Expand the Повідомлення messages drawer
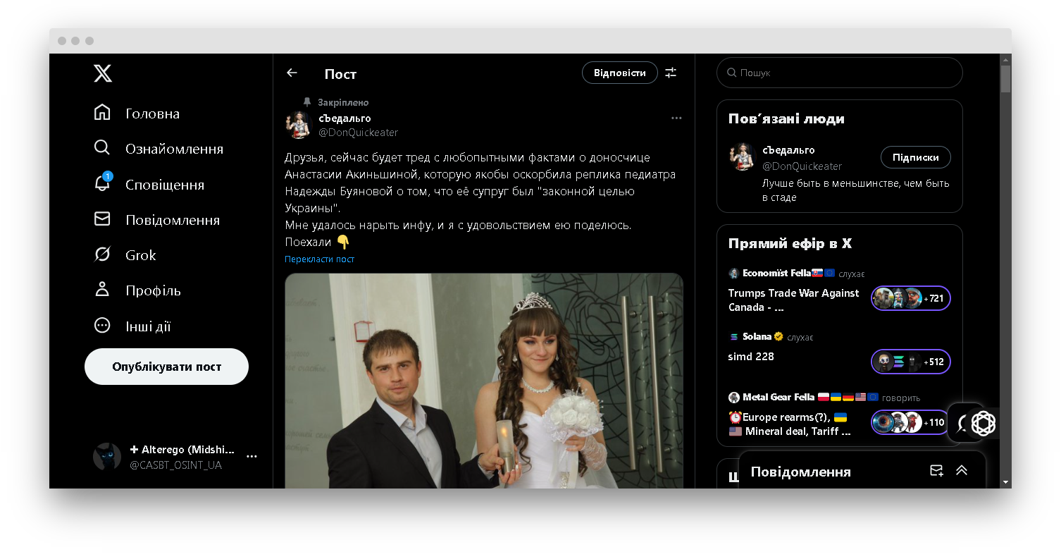This screenshot has height=559, width=1061. point(962,471)
